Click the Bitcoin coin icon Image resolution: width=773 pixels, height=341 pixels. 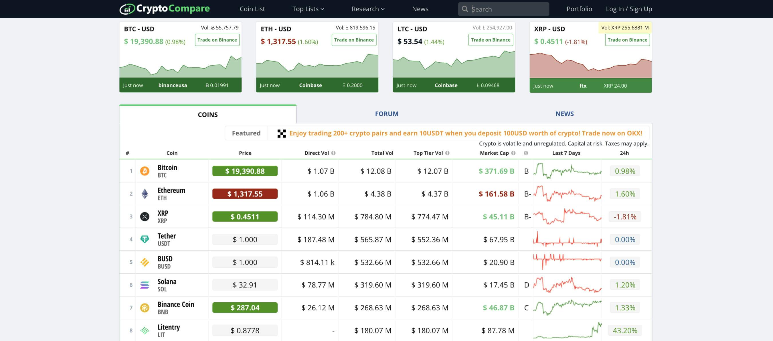(x=145, y=171)
